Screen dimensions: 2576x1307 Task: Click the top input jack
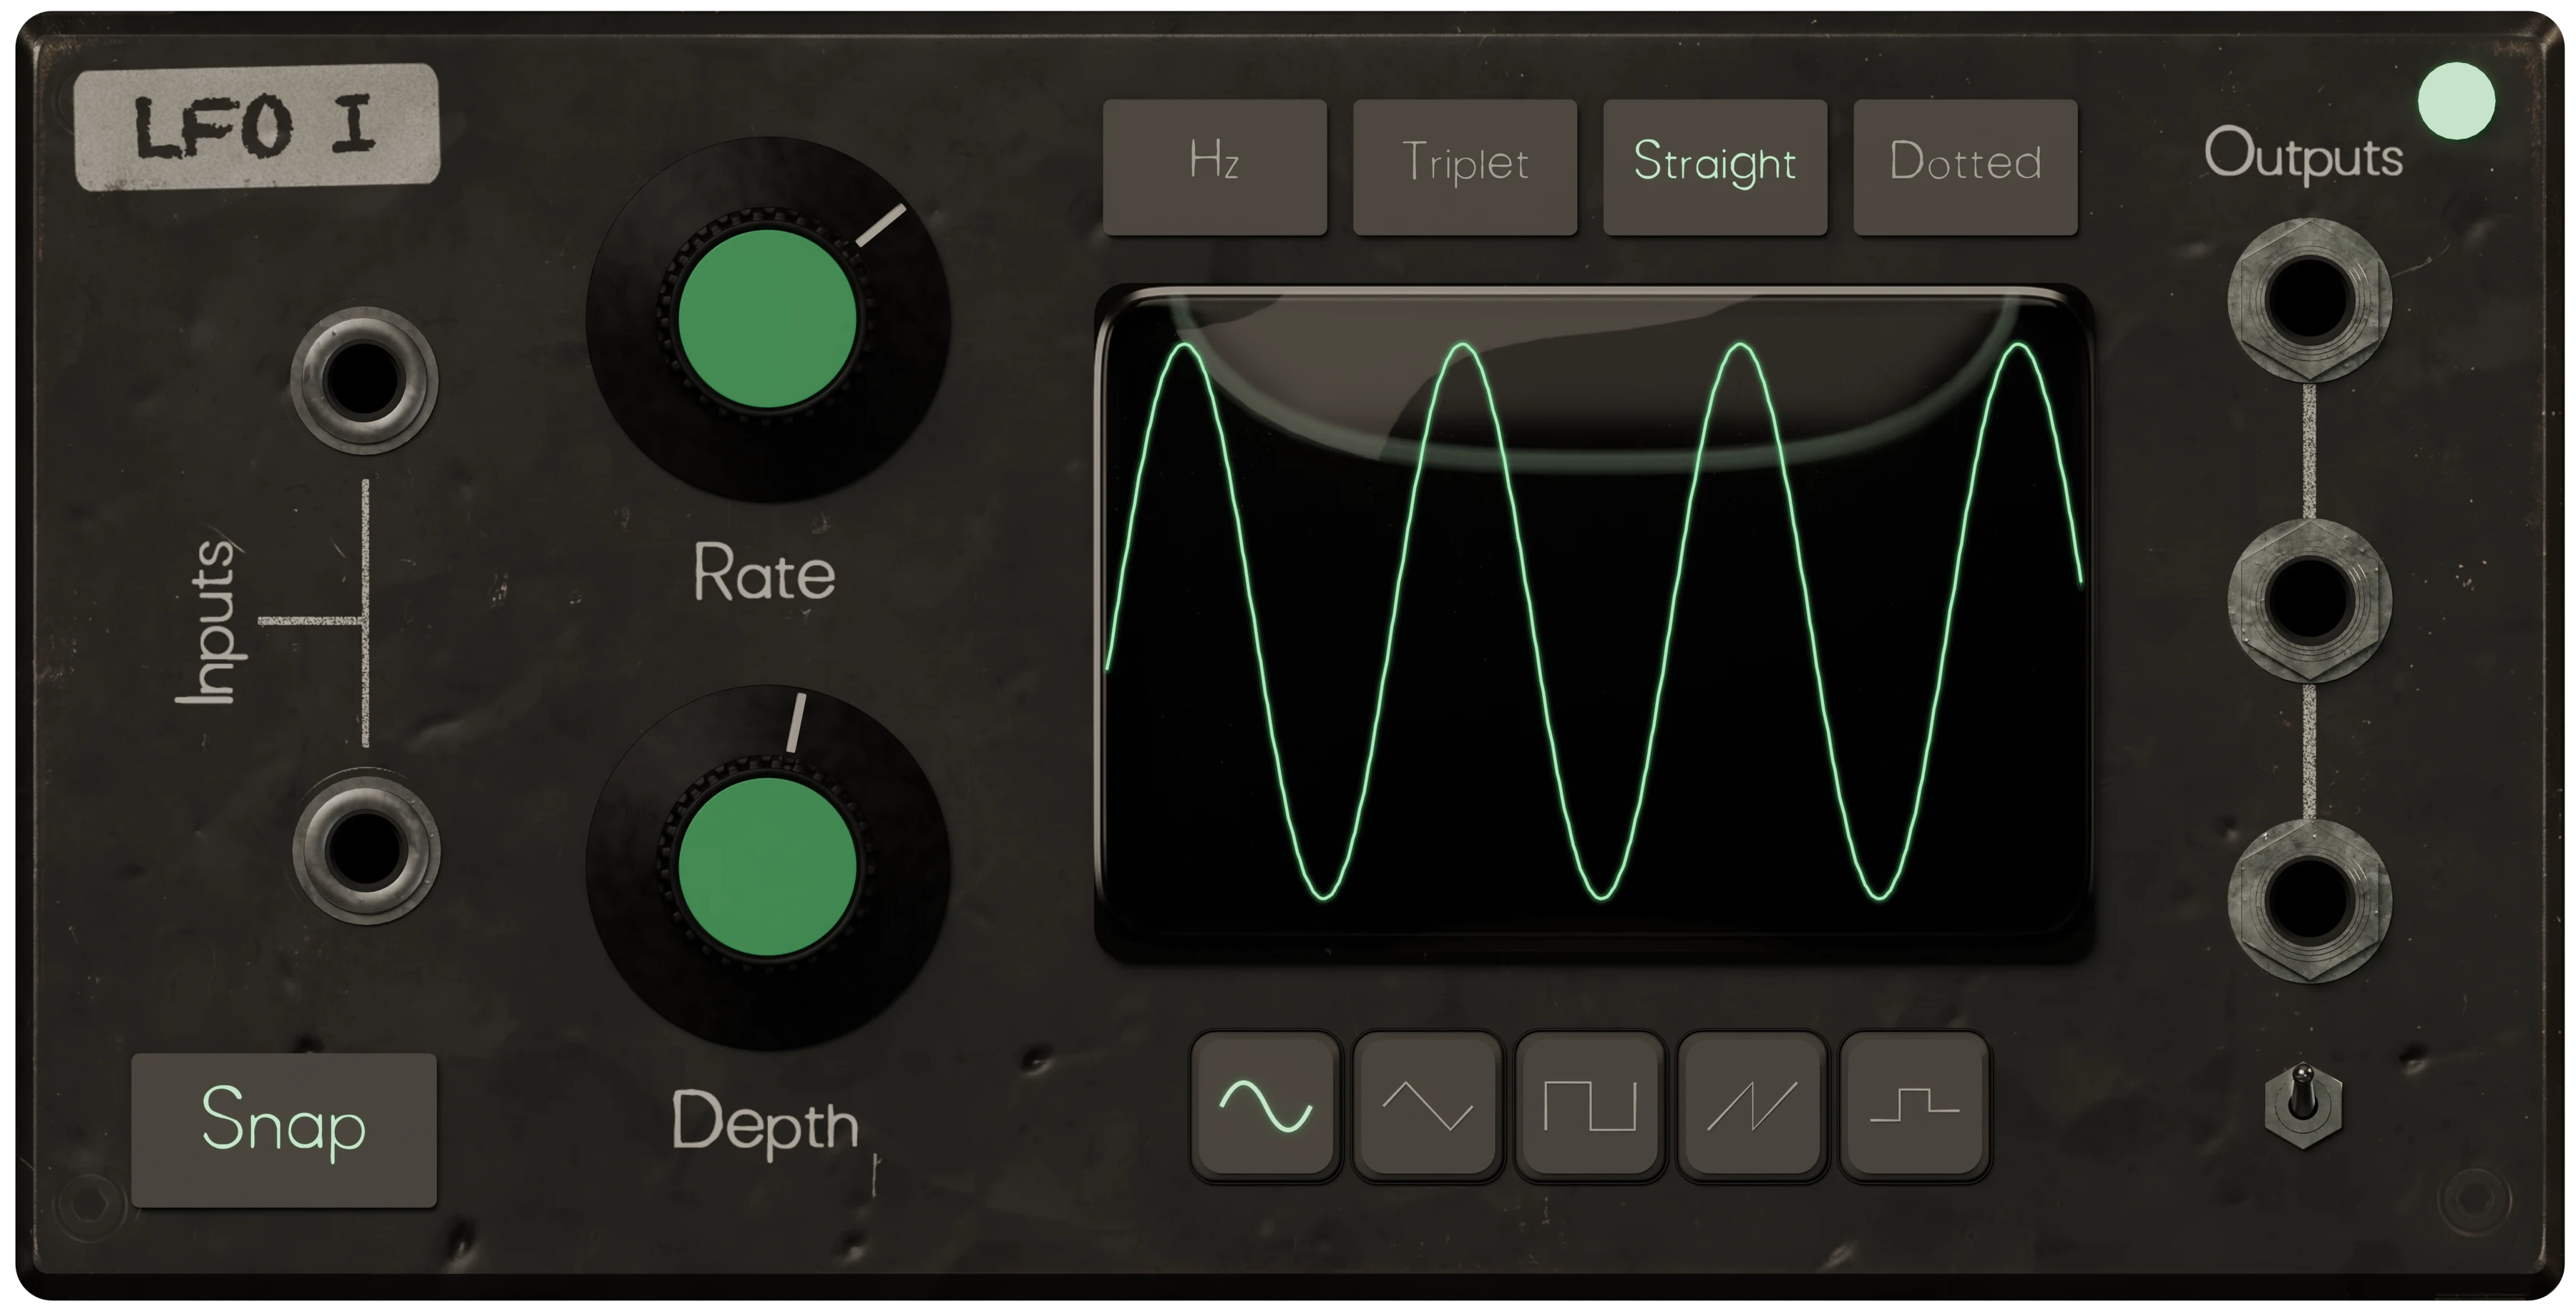click(x=364, y=380)
